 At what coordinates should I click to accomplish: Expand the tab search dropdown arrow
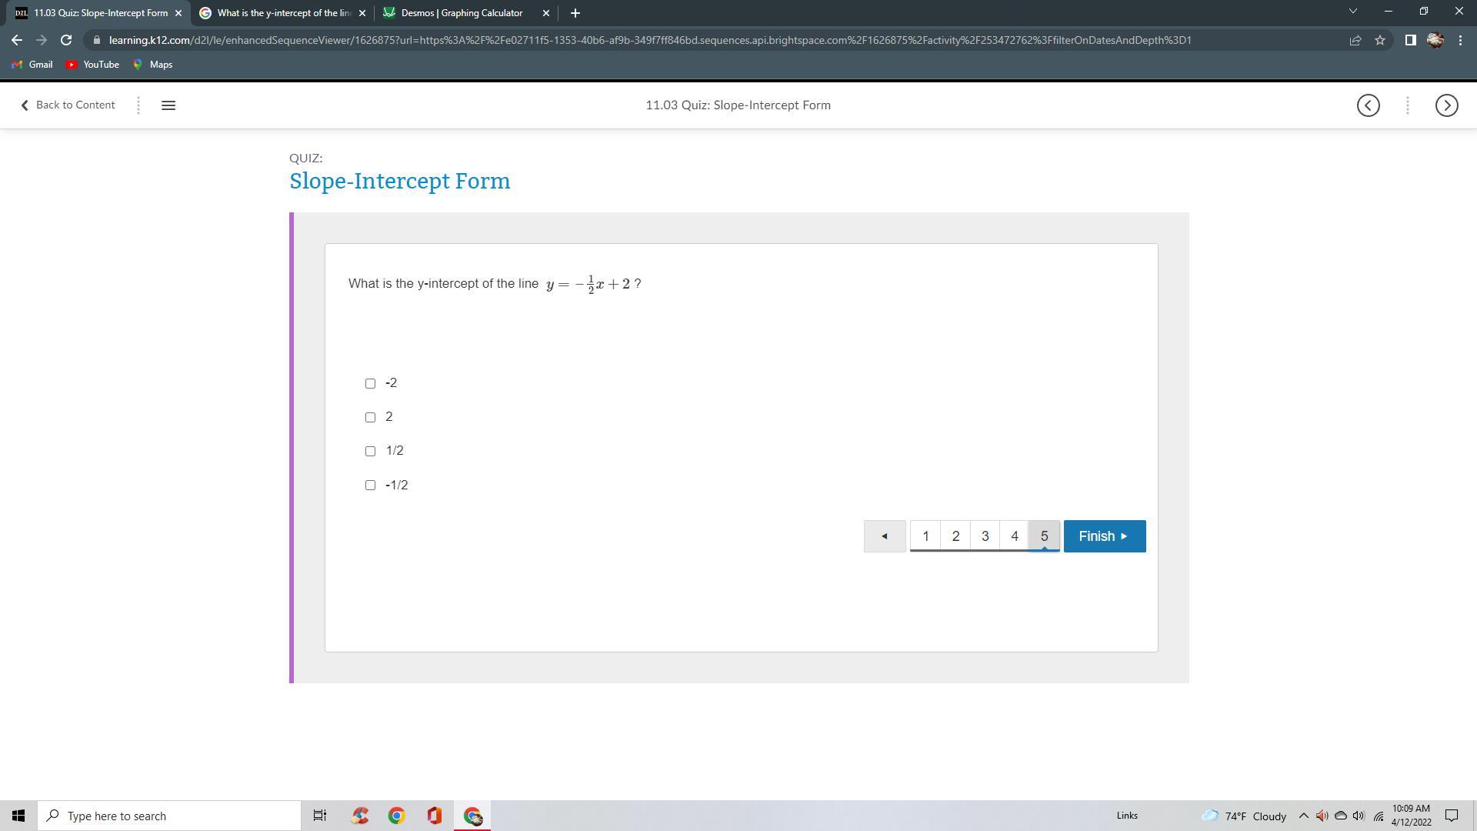pyautogui.click(x=1352, y=12)
